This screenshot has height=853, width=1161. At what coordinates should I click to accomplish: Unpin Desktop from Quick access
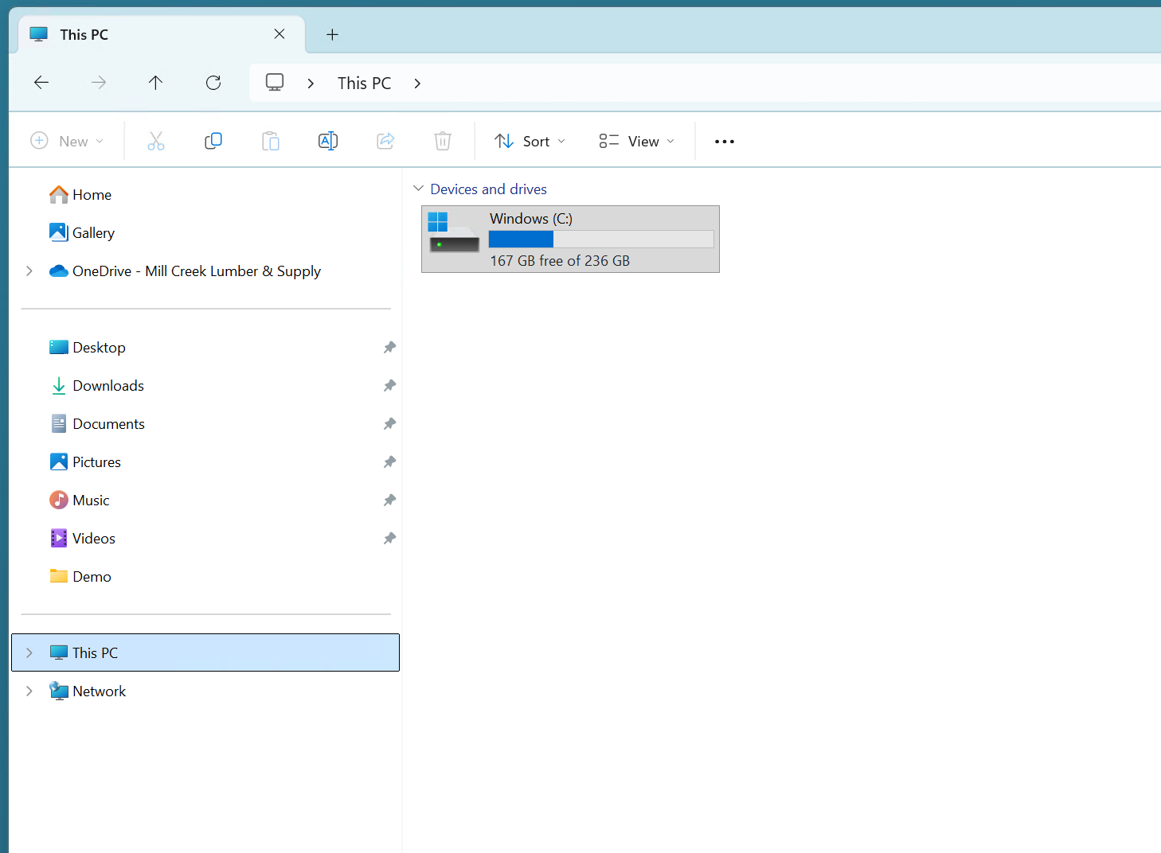389,348
